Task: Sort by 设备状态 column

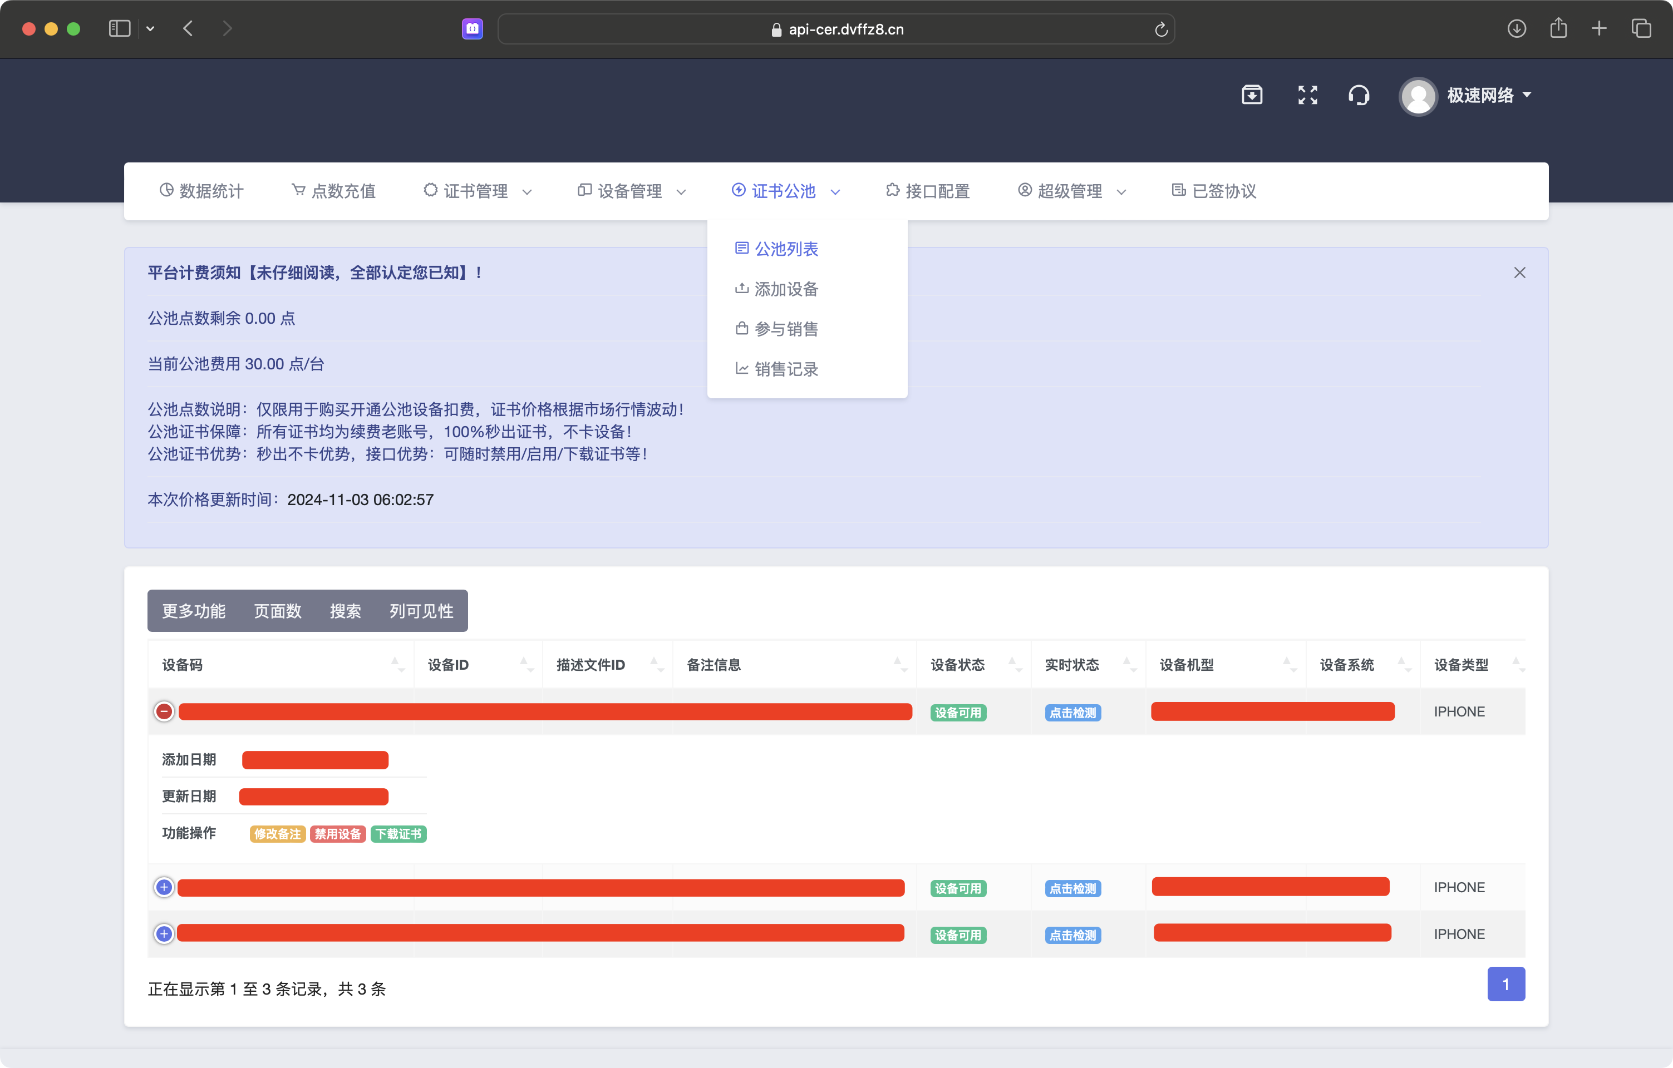Action: point(974,665)
